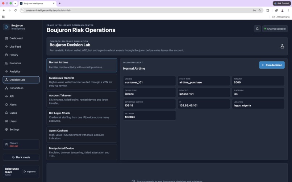Click the IP 102.88.45.101 field

coord(204,104)
